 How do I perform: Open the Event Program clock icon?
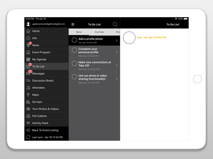coord(28,52)
